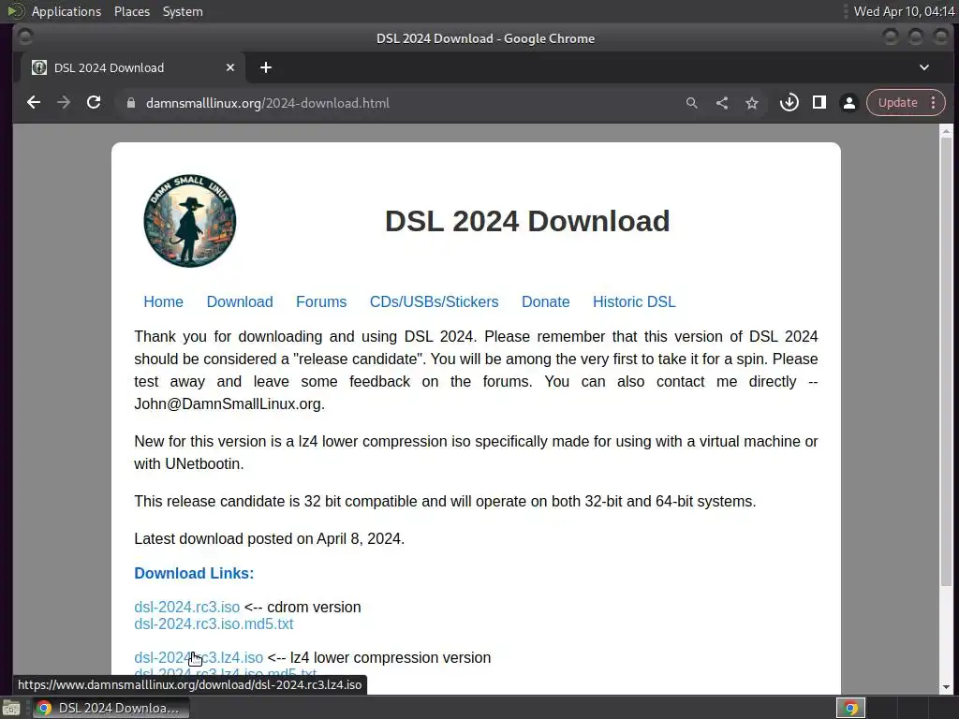
Task: Reload the current page
Action: click(94, 103)
